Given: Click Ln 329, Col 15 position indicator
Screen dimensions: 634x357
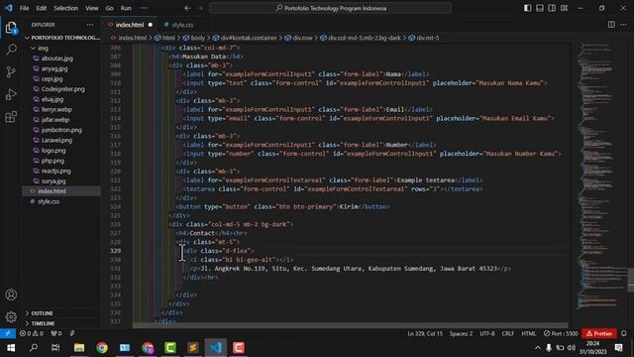Looking at the screenshot, I should [425, 333].
